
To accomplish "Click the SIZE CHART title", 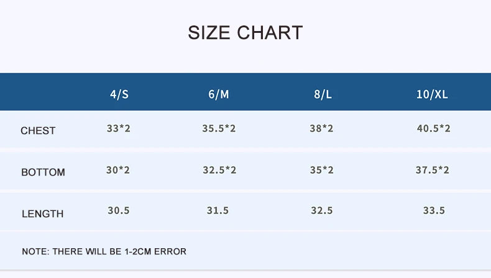I will pyautogui.click(x=245, y=32).
